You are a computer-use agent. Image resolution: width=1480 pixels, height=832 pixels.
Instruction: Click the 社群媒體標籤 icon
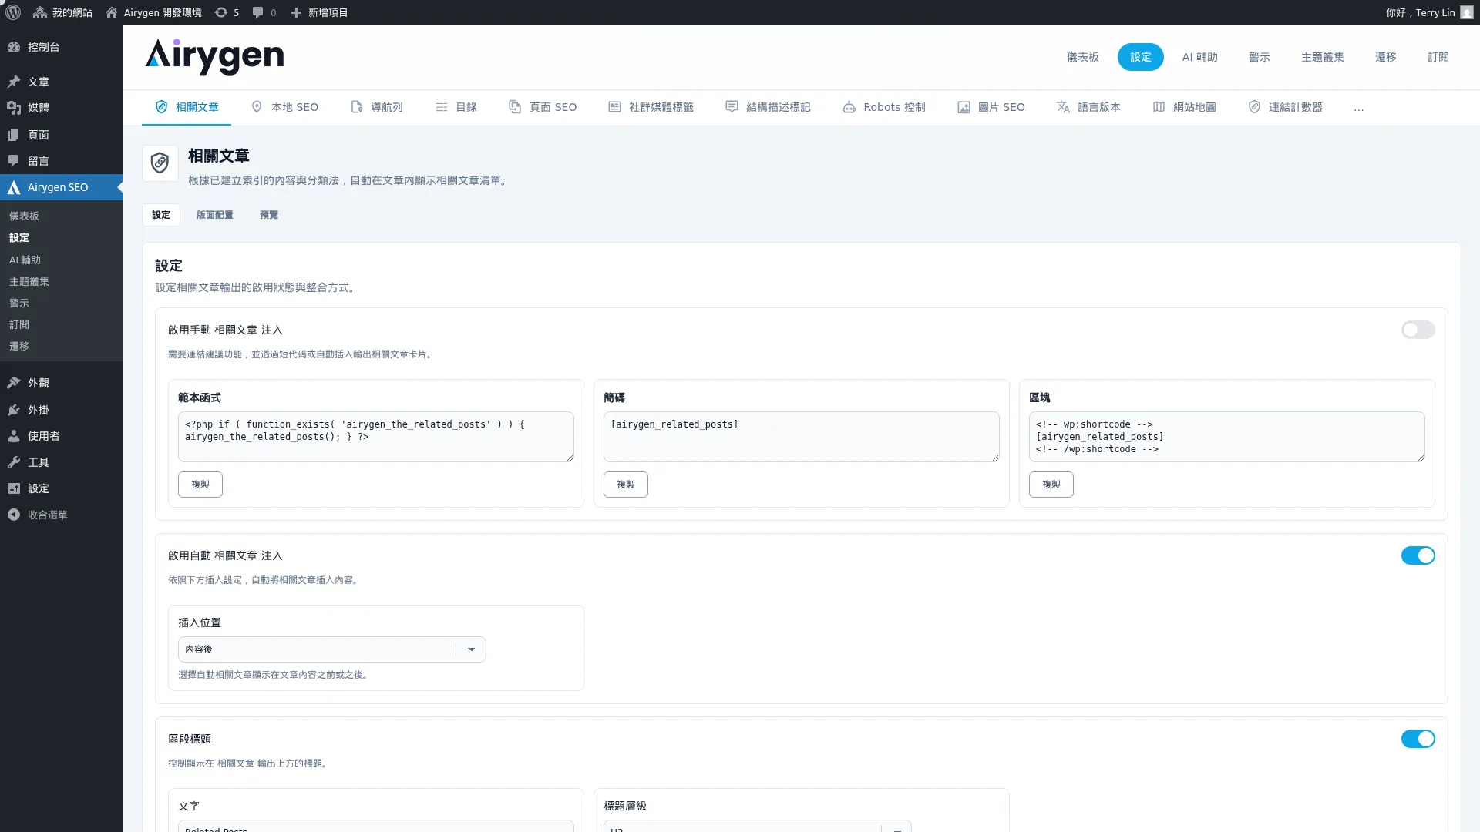coord(614,107)
